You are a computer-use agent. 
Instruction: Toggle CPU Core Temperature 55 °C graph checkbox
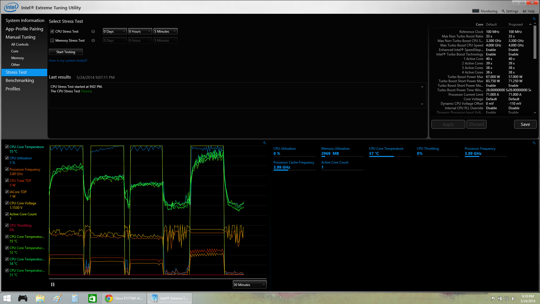pyautogui.click(x=7, y=147)
